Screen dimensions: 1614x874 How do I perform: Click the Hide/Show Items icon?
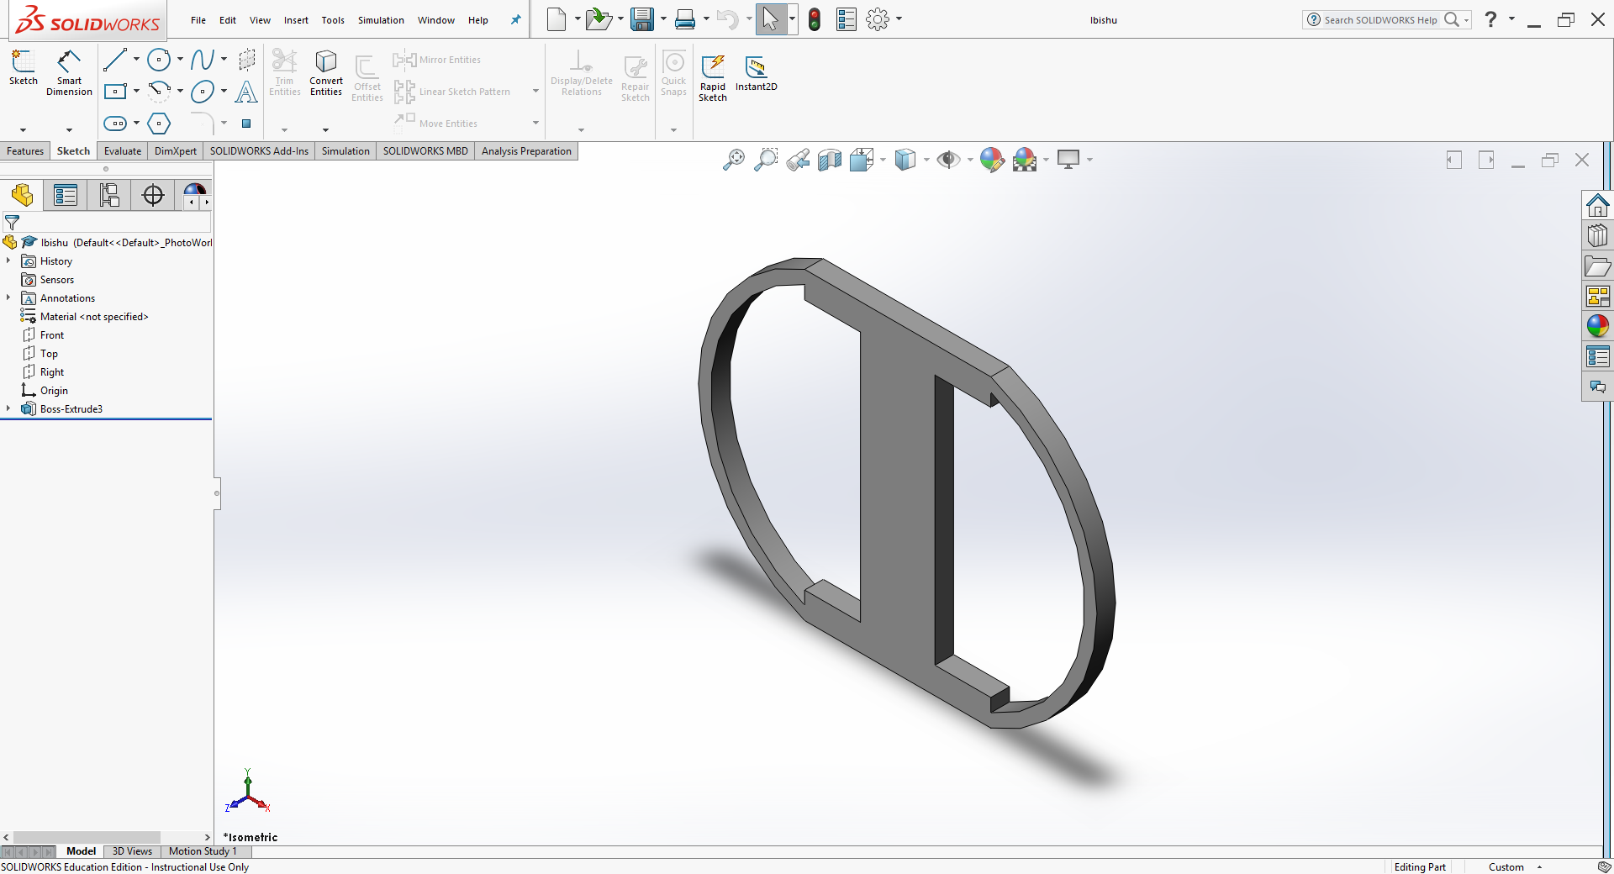pyautogui.click(x=949, y=160)
